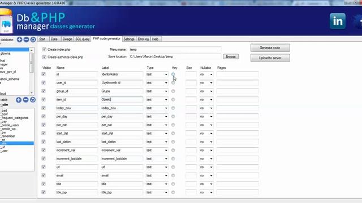This screenshot has height=203, width=362.
Task: Click the Name field for increment_val
Action: (x=77, y=151)
